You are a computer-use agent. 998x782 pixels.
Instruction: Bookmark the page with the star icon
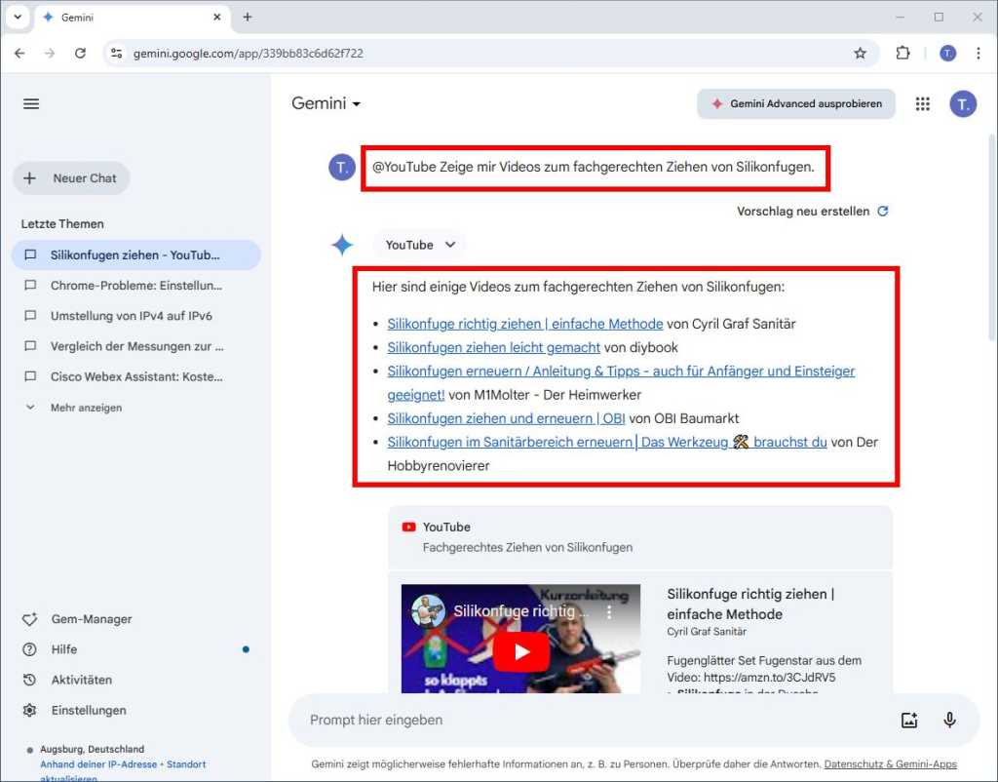tap(861, 54)
